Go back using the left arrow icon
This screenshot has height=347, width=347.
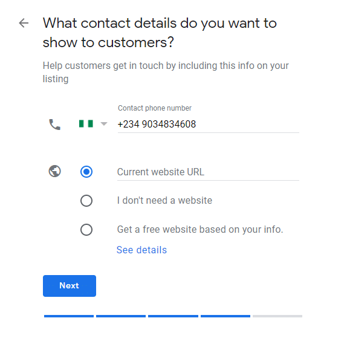click(x=24, y=23)
